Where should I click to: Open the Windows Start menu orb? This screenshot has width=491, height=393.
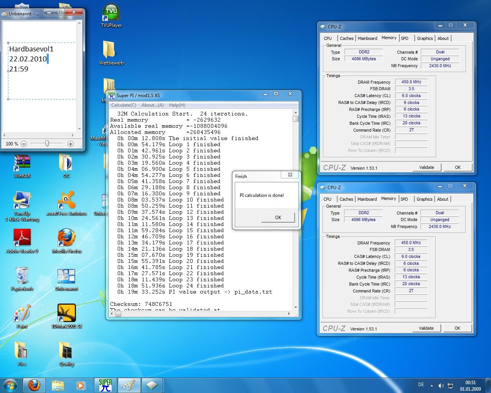10,385
